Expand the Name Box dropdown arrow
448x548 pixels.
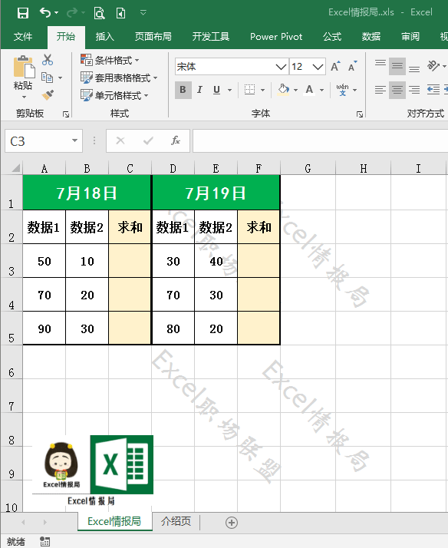click(x=74, y=140)
